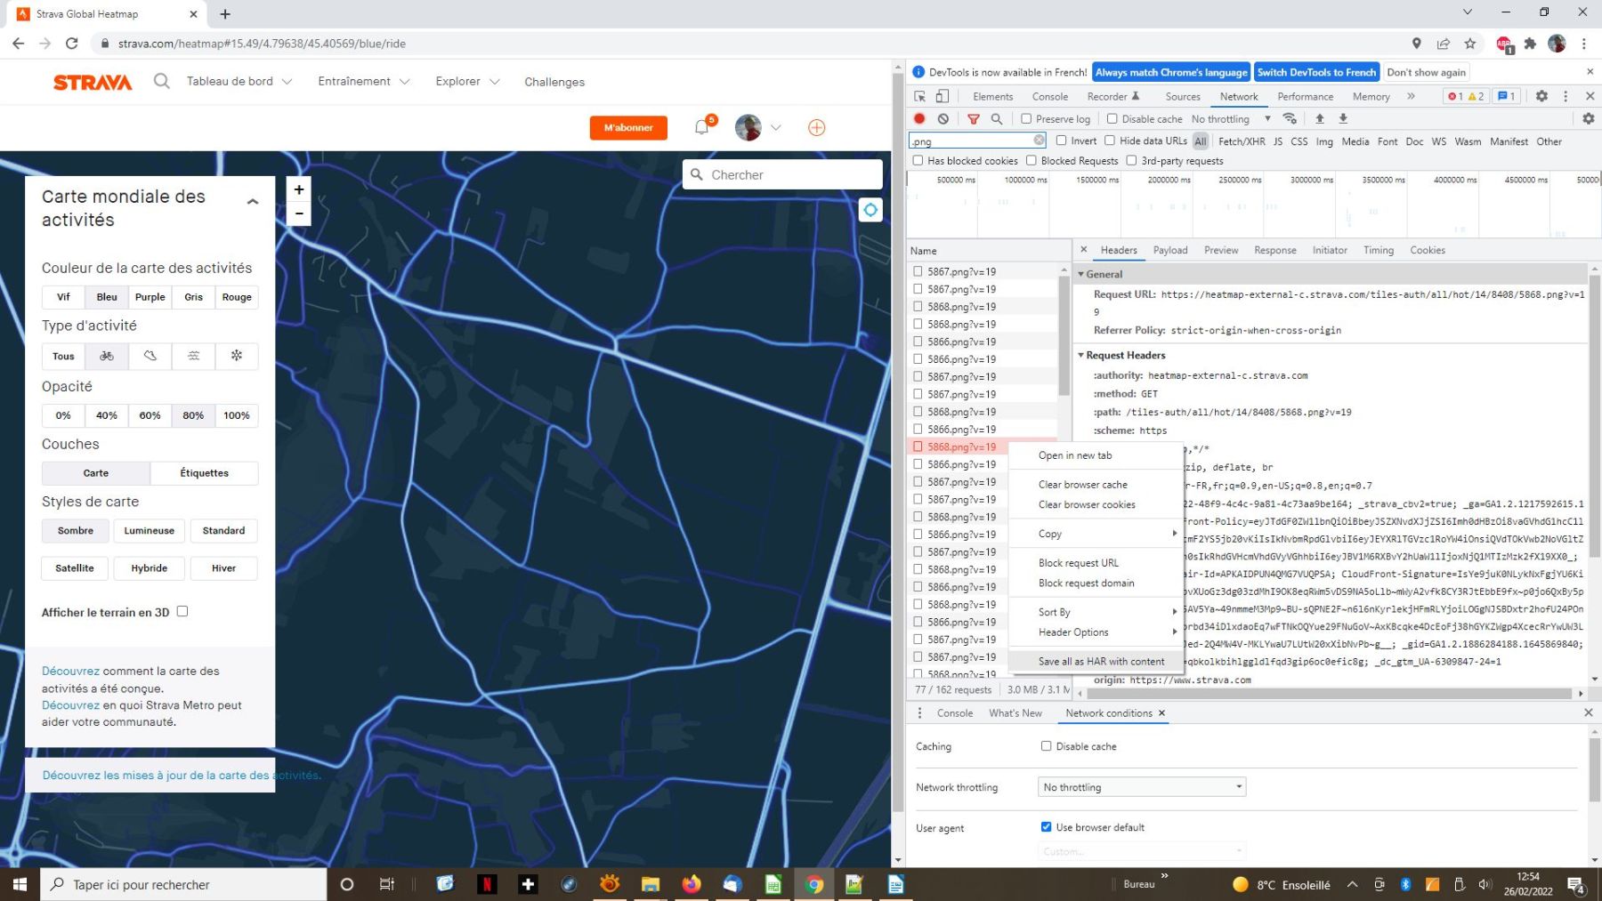Select the cycling activity type icon
The image size is (1602, 901).
pyautogui.click(x=107, y=356)
